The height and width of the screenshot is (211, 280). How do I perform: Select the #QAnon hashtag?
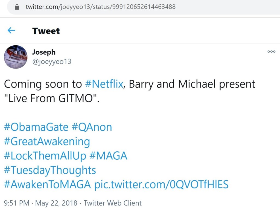[x=92, y=127]
